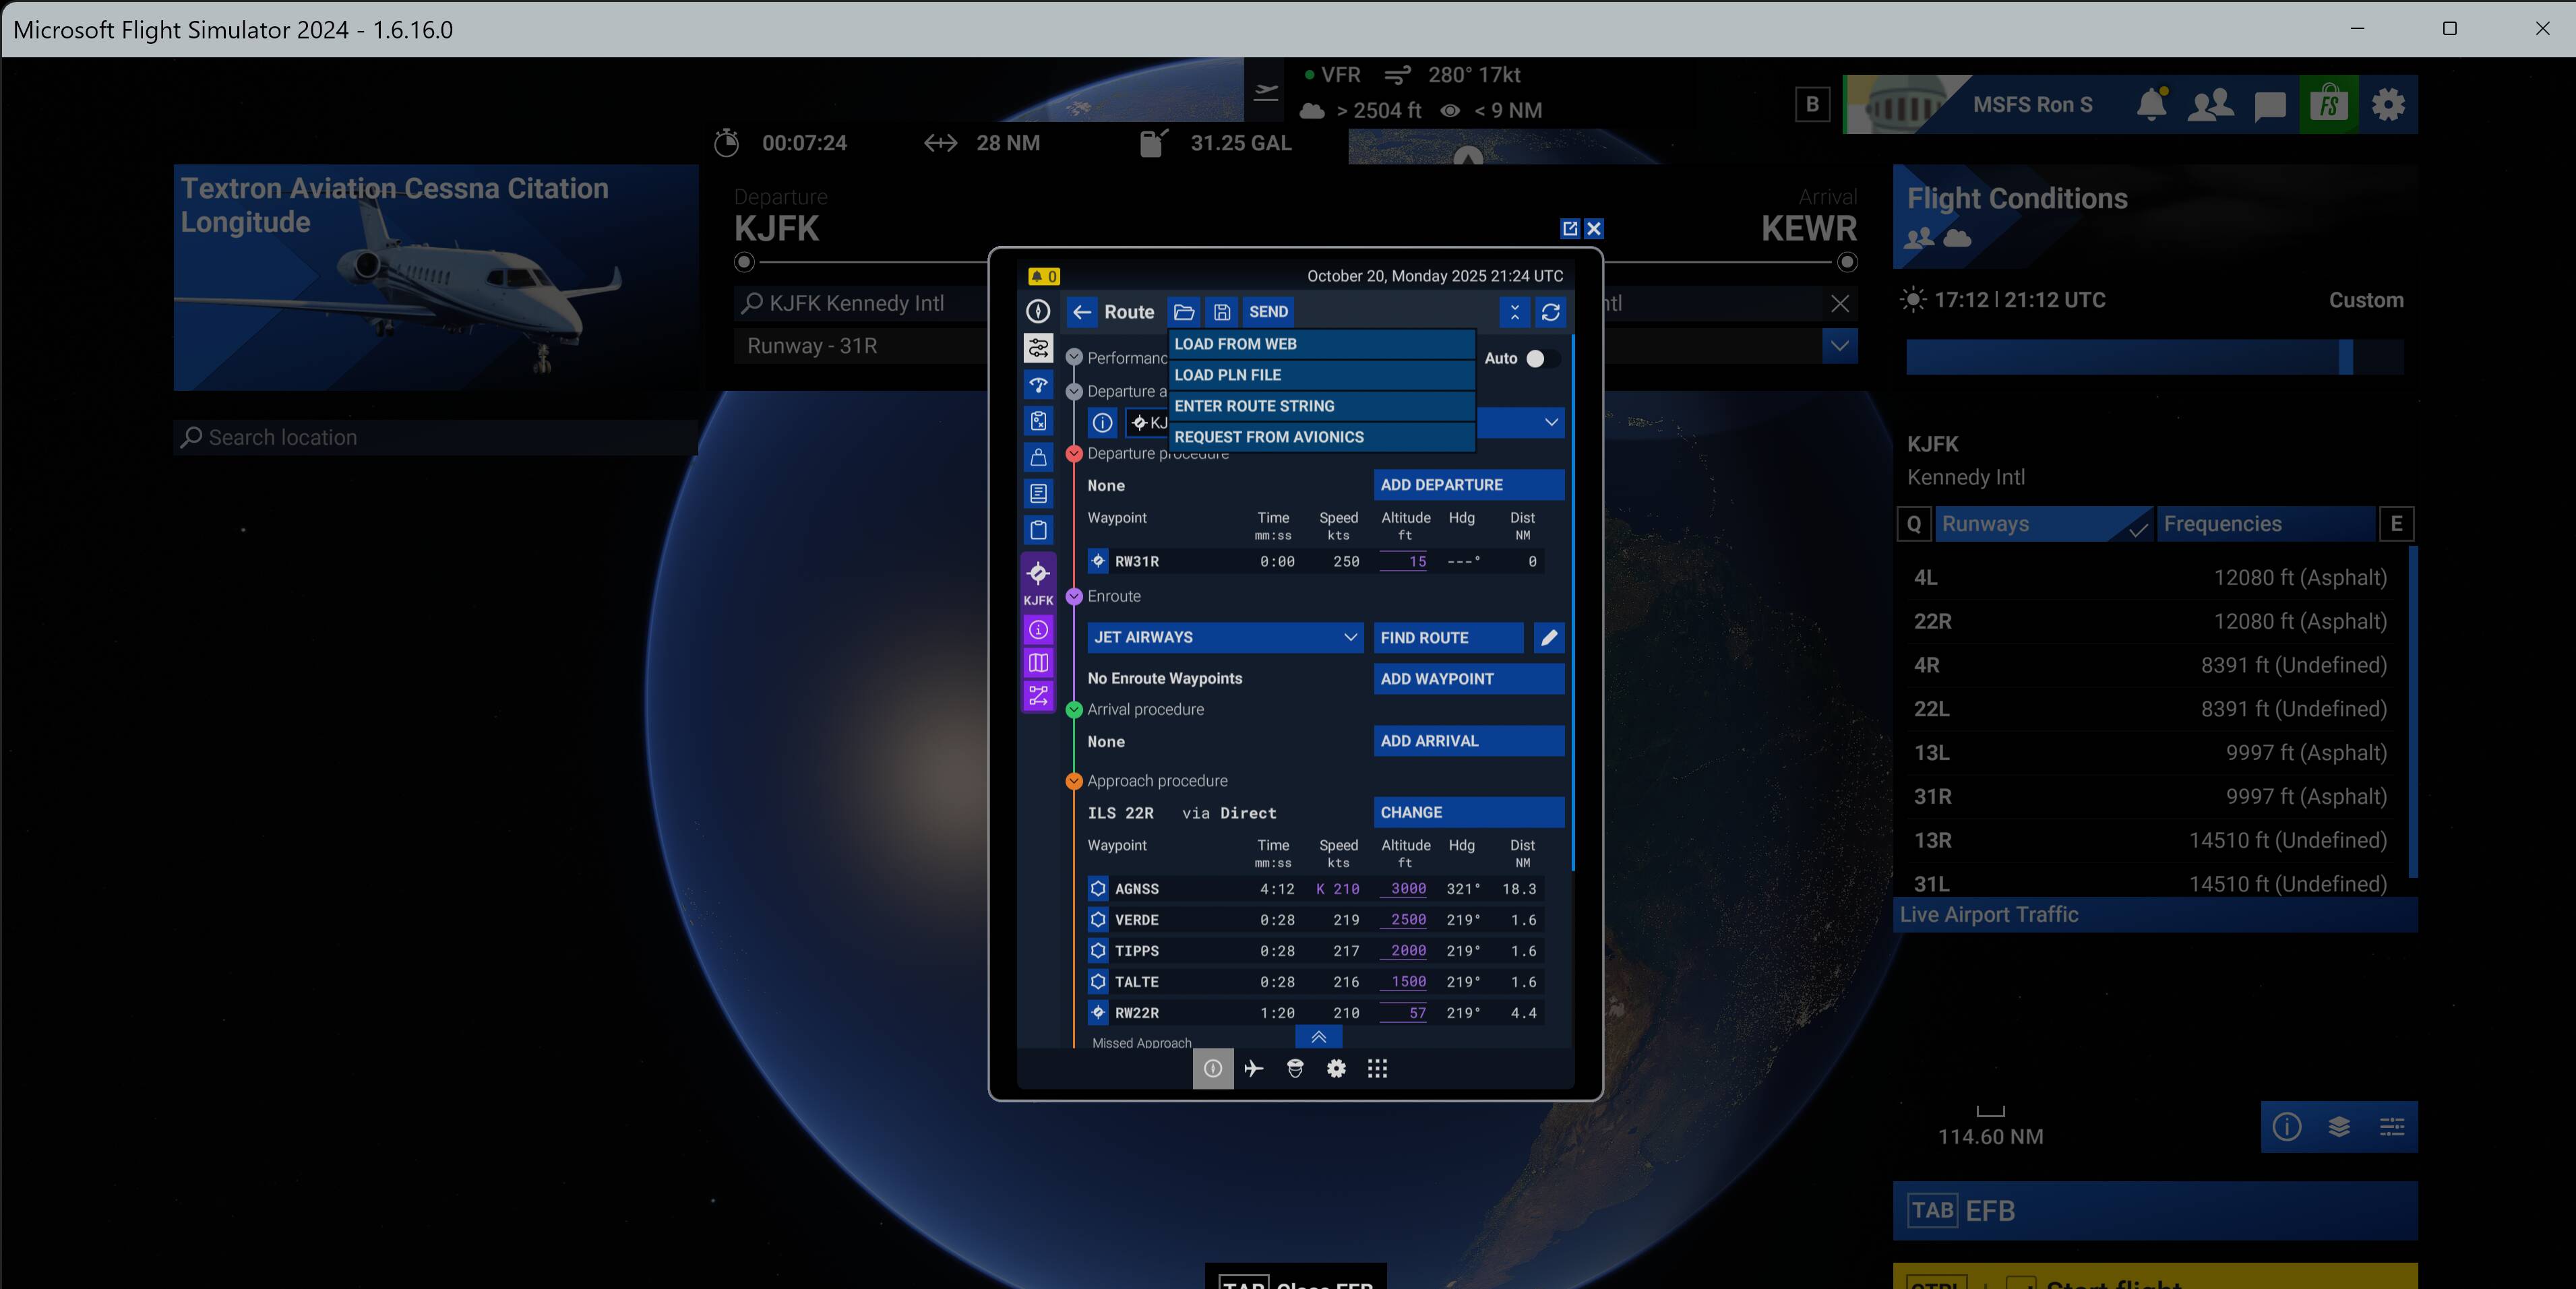The width and height of the screenshot is (2576, 1289).
Task: Expand the arrival runway dropdown arrow
Action: (x=1839, y=346)
